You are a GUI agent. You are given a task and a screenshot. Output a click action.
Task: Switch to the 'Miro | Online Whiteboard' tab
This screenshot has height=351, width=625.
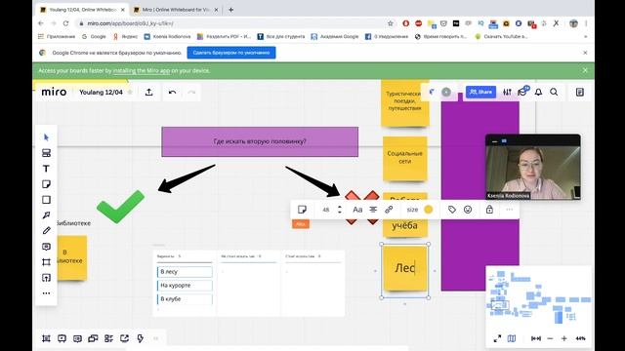click(176, 10)
